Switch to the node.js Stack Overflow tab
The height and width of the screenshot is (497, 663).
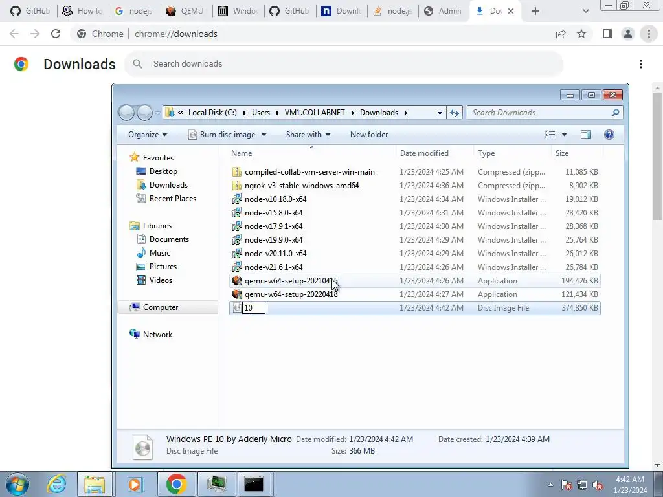point(393,11)
